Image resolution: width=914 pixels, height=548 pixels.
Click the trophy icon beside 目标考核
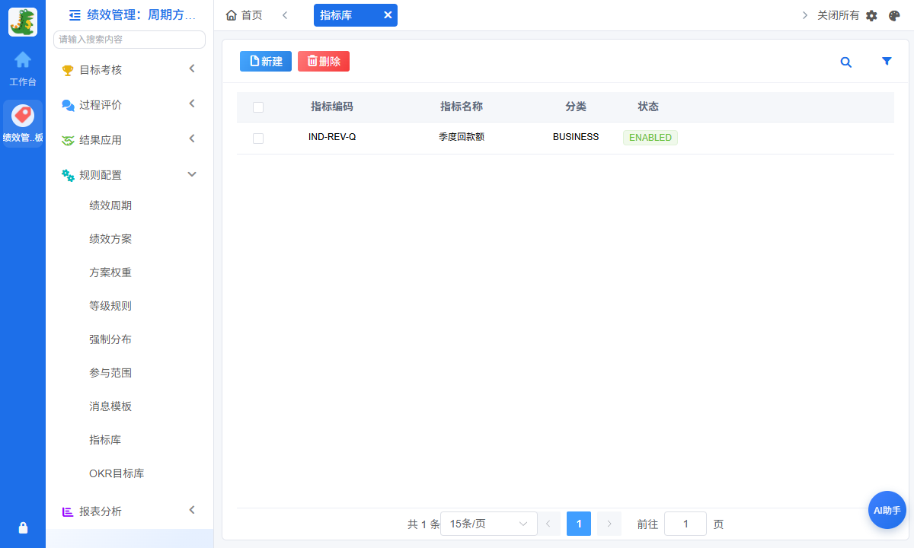coord(68,70)
